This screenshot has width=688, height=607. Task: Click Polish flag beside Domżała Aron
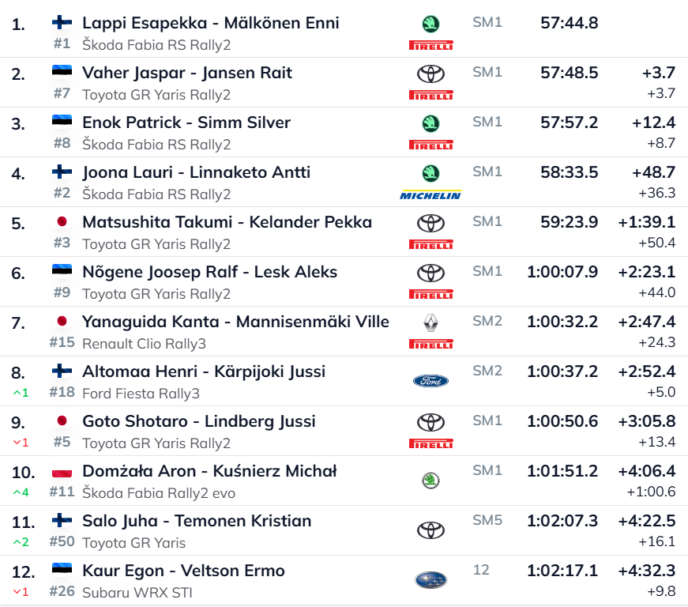62,471
